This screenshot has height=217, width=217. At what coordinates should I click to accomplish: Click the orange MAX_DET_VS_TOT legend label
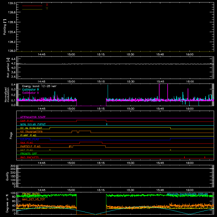tap(34, 199)
